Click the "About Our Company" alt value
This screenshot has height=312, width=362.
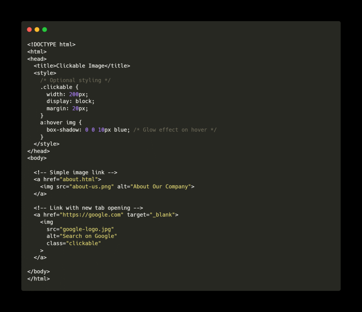click(161, 187)
